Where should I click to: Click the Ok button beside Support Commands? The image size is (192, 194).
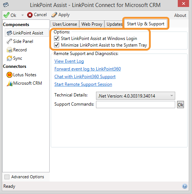(x=180, y=105)
